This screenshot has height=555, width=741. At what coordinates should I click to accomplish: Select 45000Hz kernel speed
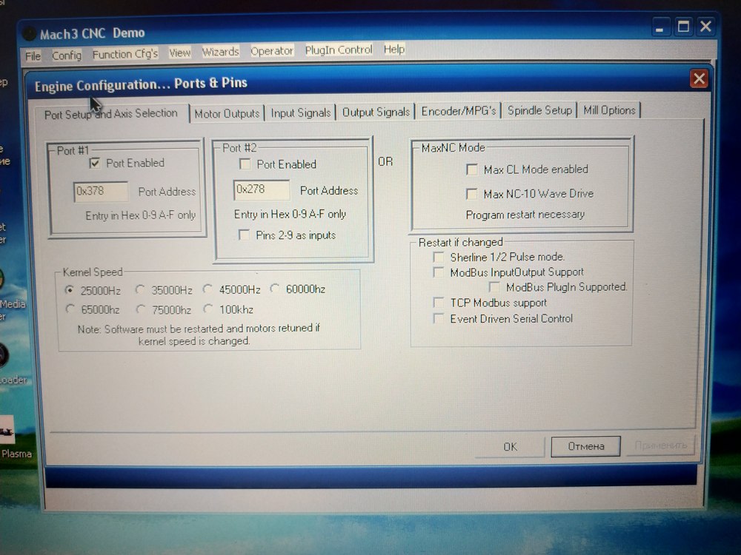pyautogui.click(x=207, y=289)
